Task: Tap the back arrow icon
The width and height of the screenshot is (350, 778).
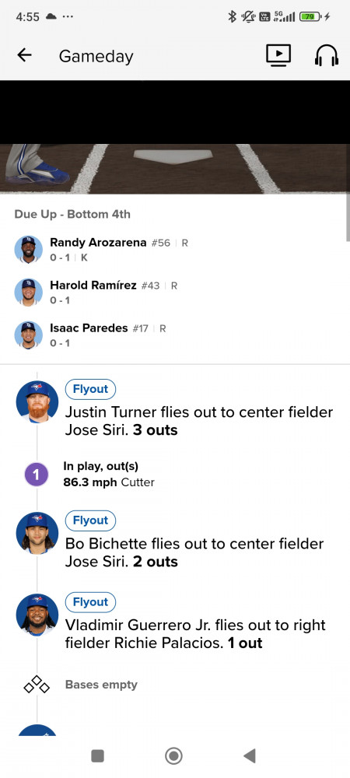Action: (x=24, y=55)
